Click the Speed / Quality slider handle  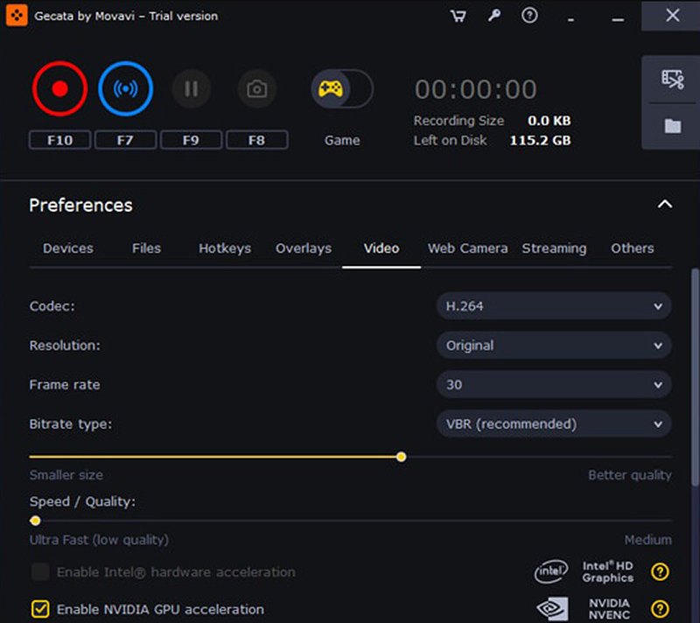point(35,521)
